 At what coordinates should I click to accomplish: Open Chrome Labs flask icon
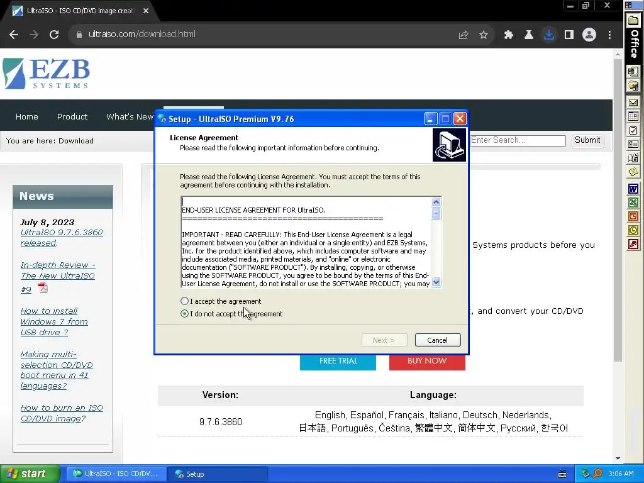coord(528,35)
